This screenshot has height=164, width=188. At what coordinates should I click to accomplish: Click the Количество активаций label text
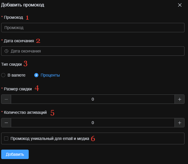(x=25, y=112)
